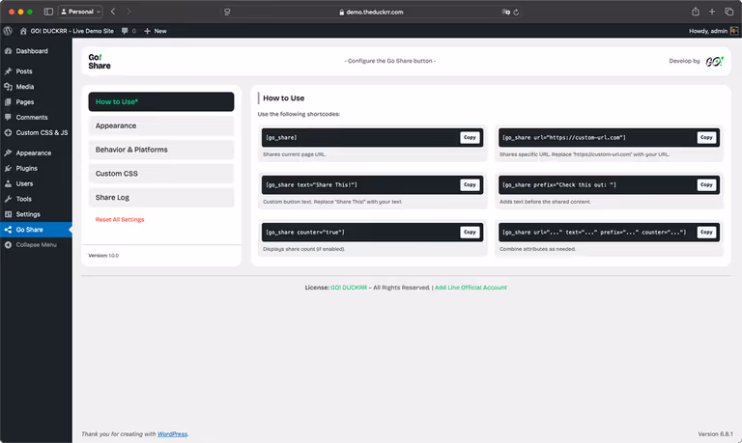Click the Posts pin icon in sidebar
The image size is (742, 443).
tap(9, 71)
